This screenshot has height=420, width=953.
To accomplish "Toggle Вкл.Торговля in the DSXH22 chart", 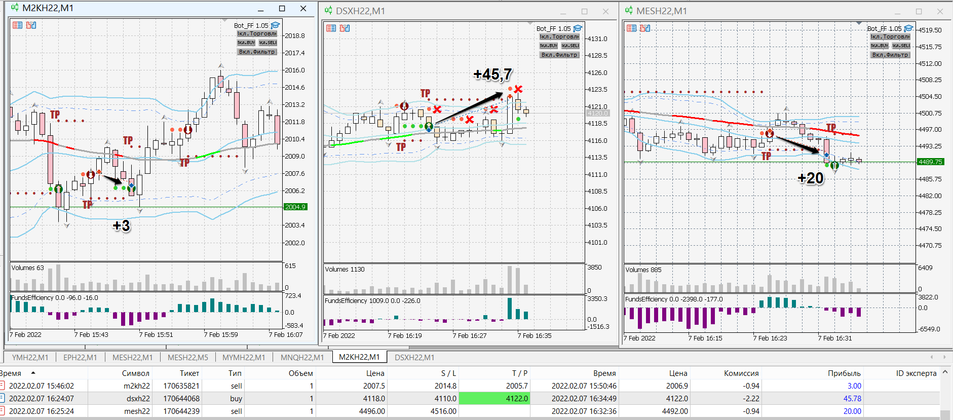I will [559, 36].
